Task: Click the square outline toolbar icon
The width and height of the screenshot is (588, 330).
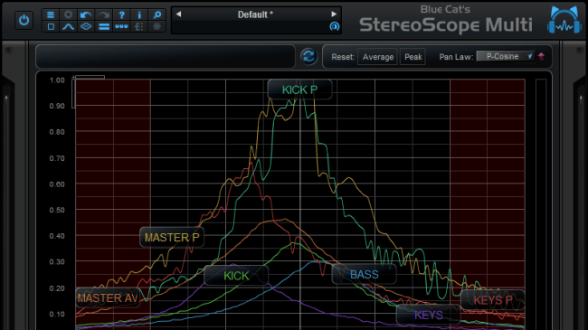Action: pos(51,26)
